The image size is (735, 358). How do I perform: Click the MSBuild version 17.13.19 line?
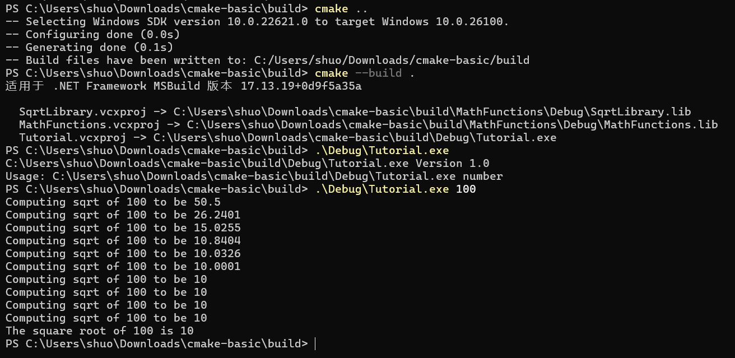183,86
